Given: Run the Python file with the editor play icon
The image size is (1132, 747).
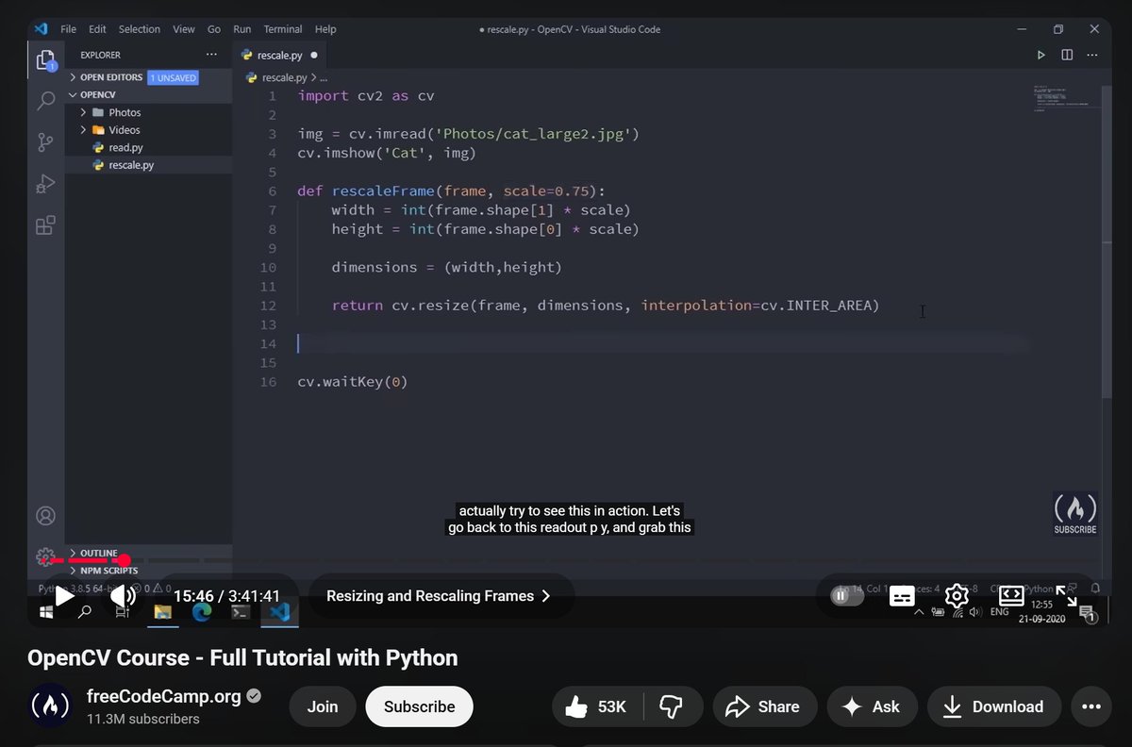Looking at the screenshot, I should tap(1041, 56).
